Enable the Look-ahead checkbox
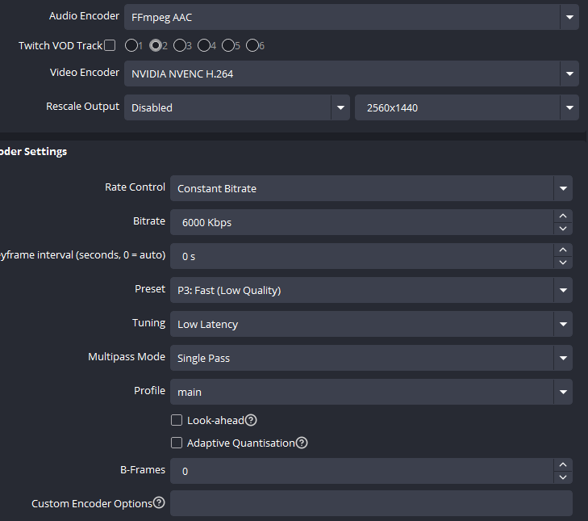 click(x=177, y=420)
